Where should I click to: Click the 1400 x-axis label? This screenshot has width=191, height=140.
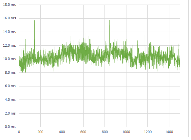169,132
